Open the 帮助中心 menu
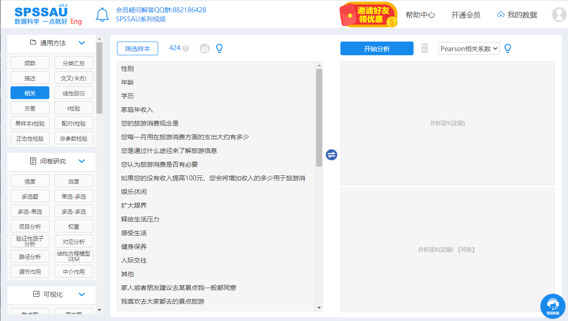568x321 pixels. 420,15
